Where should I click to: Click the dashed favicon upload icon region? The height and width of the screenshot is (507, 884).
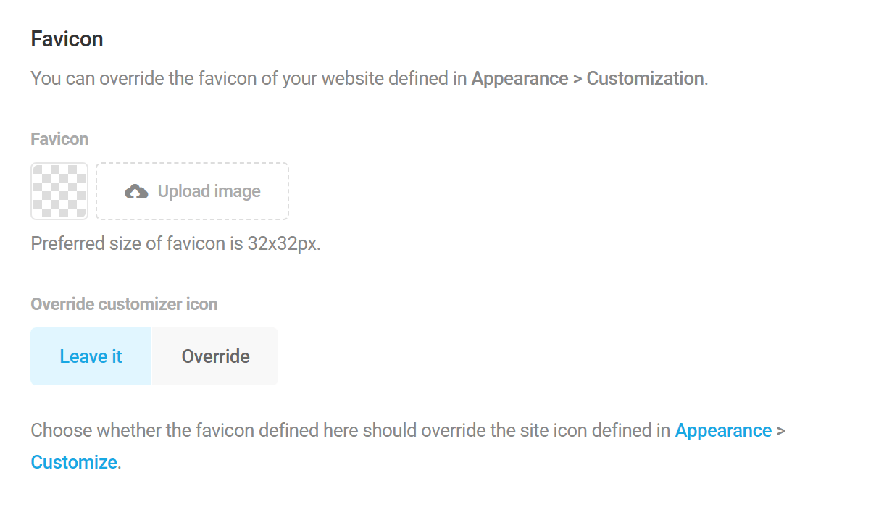[x=136, y=191]
